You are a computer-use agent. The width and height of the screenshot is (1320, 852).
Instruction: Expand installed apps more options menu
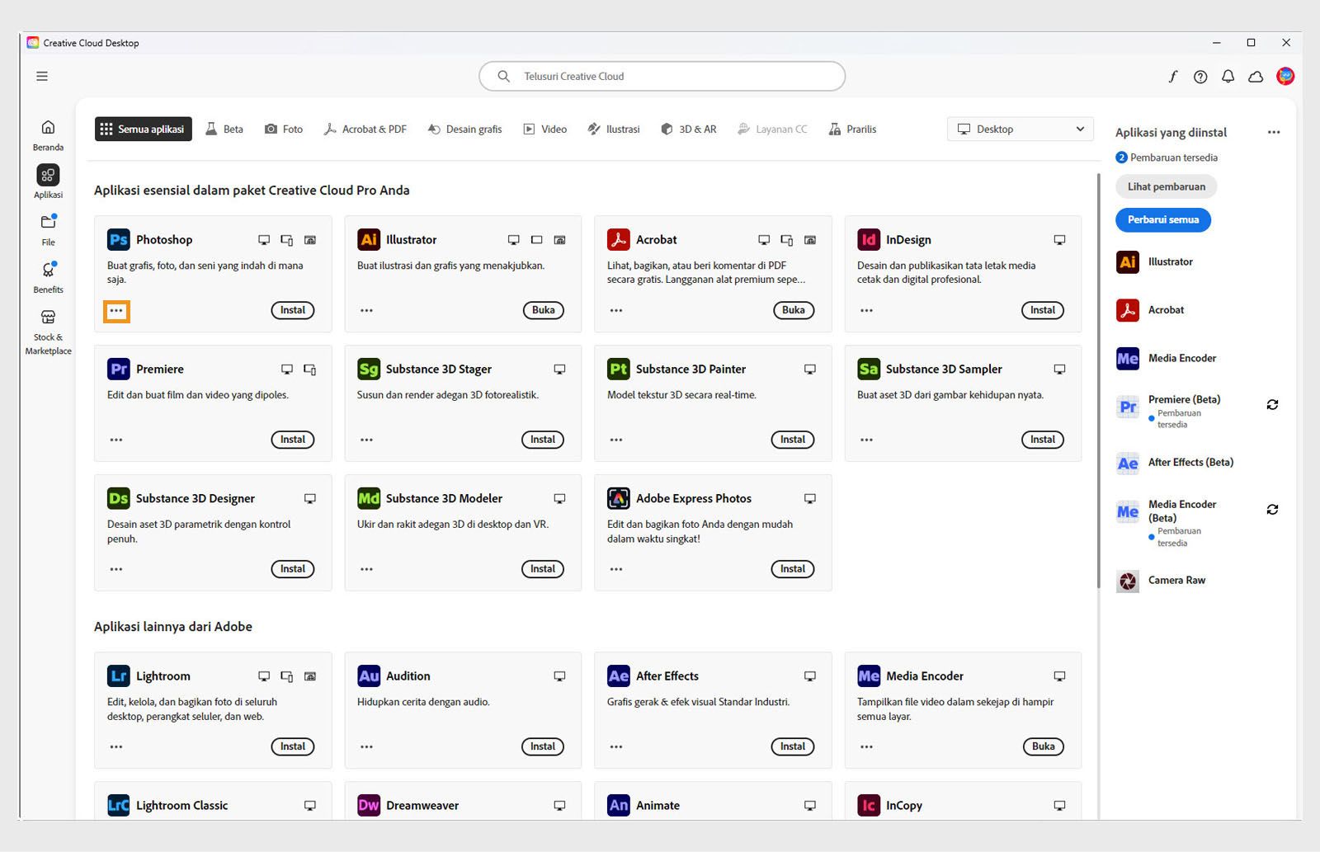(1274, 132)
